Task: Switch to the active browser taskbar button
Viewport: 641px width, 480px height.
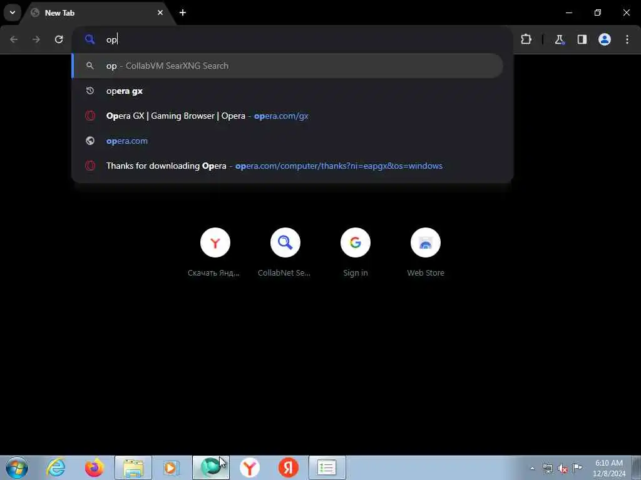Action: (x=211, y=467)
